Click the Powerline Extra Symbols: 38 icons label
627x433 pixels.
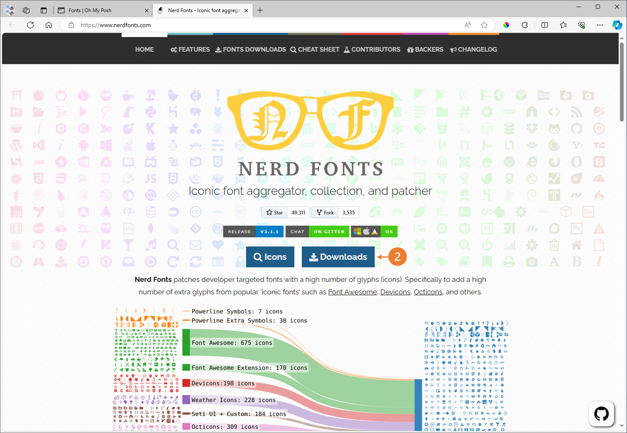[x=249, y=320]
